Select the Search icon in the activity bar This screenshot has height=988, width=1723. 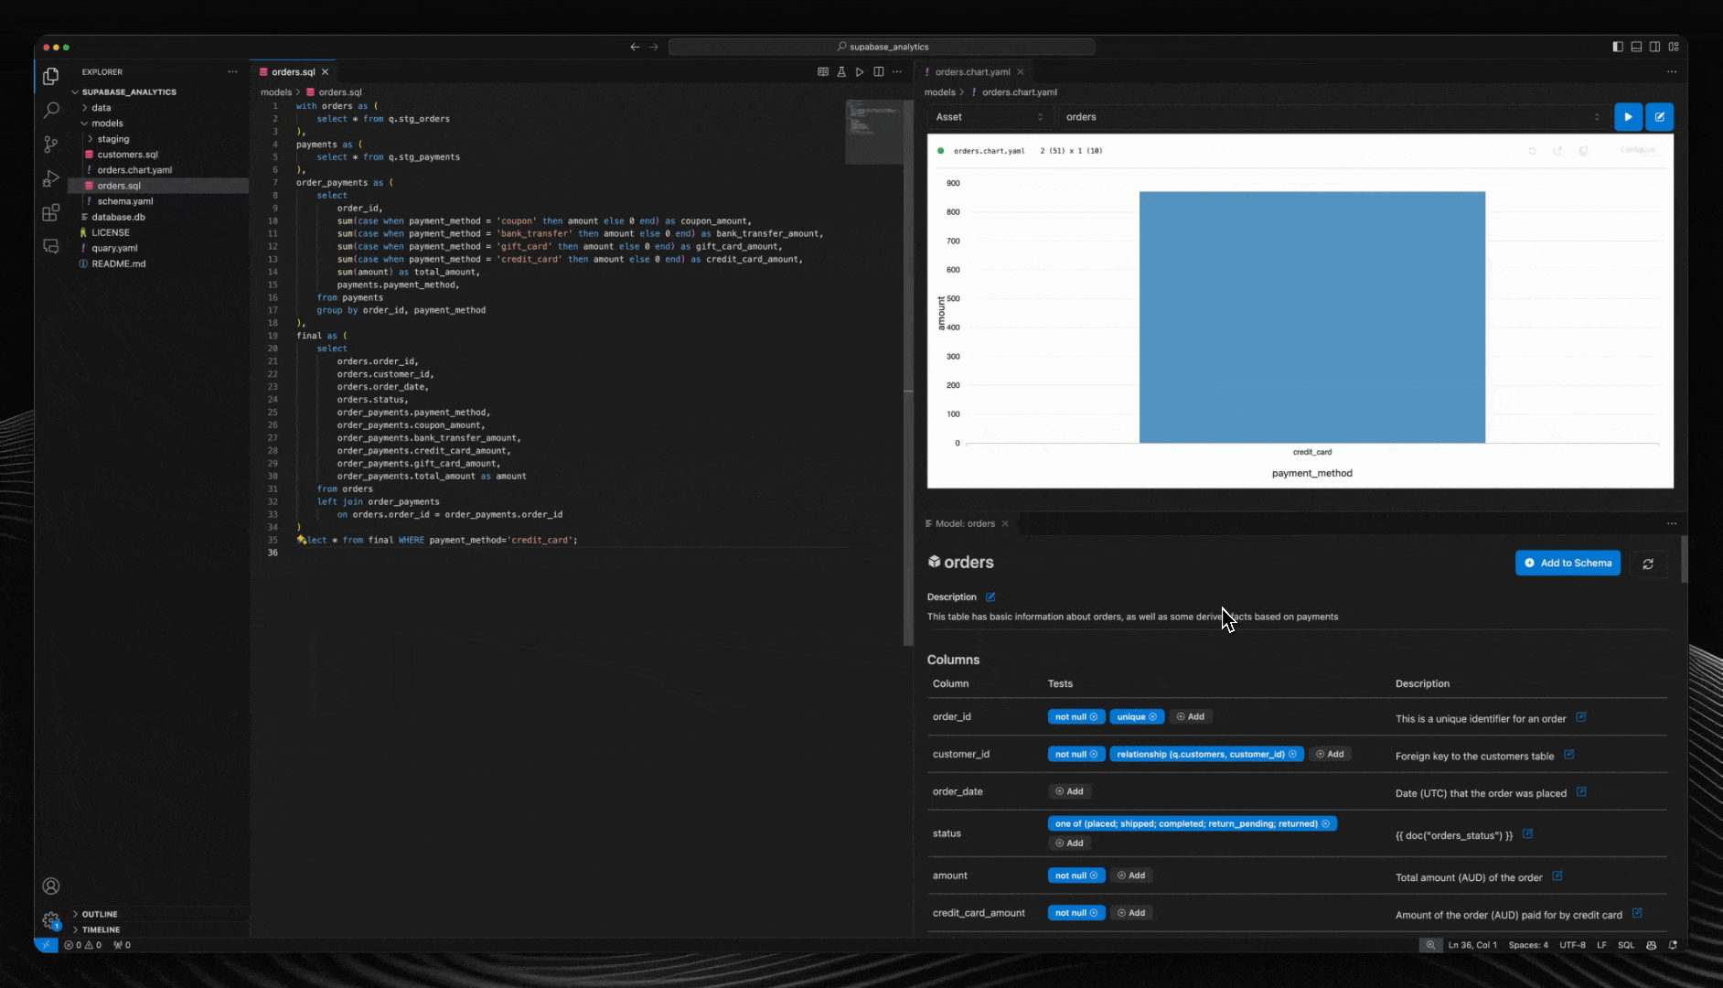tap(50, 110)
